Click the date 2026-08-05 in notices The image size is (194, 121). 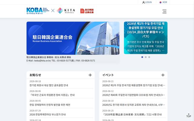point(35,101)
